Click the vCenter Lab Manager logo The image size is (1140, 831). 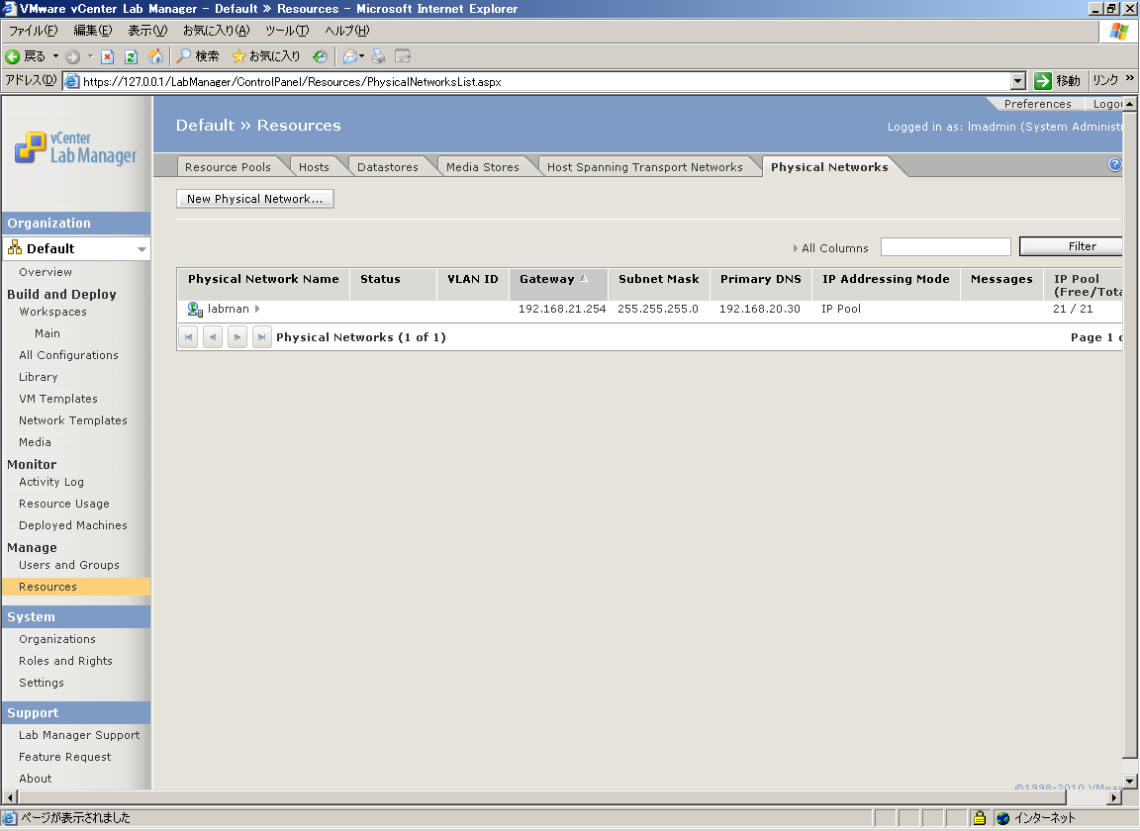(x=75, y=147)
